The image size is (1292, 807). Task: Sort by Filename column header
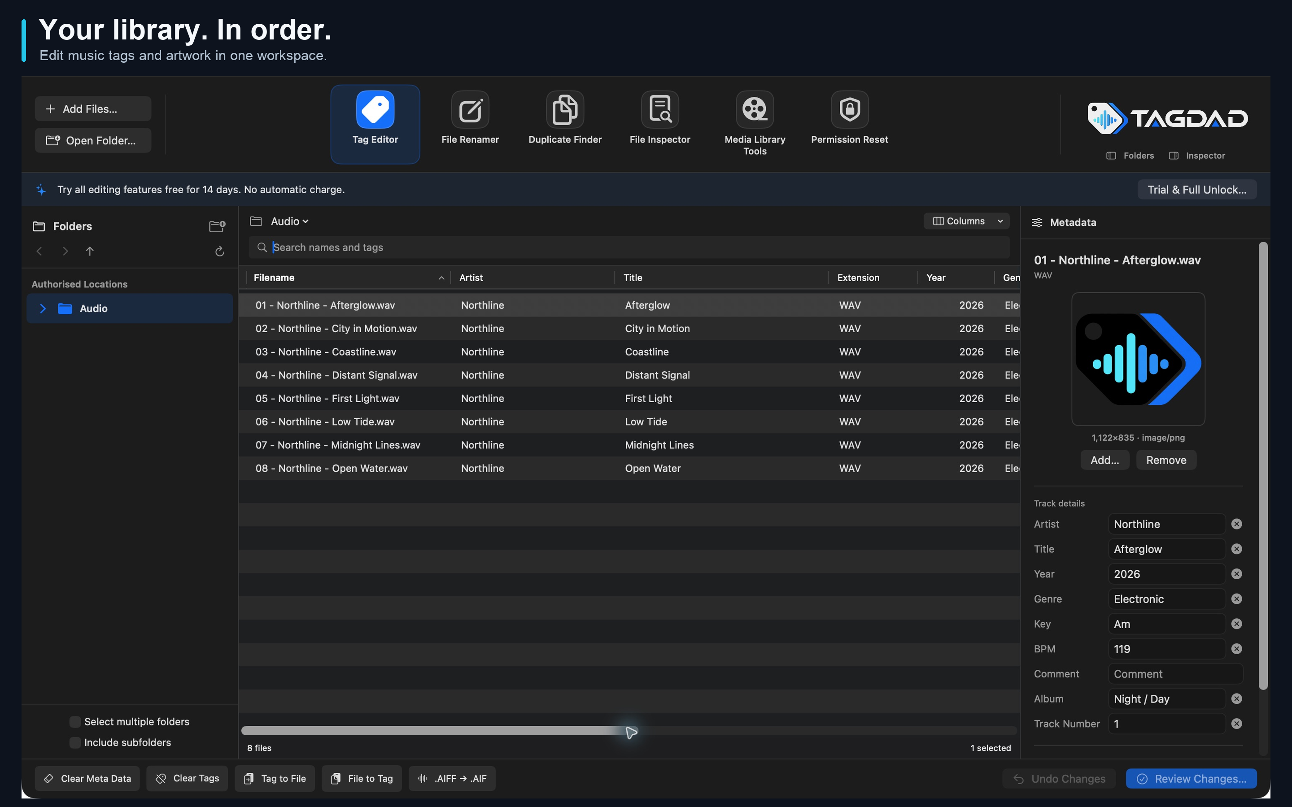coord(349,278)
